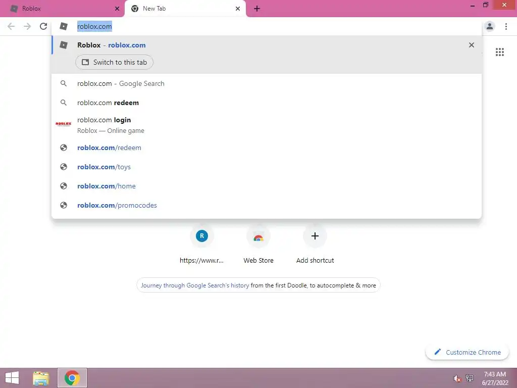Click the Customize Chrome button

pos(467,352)
